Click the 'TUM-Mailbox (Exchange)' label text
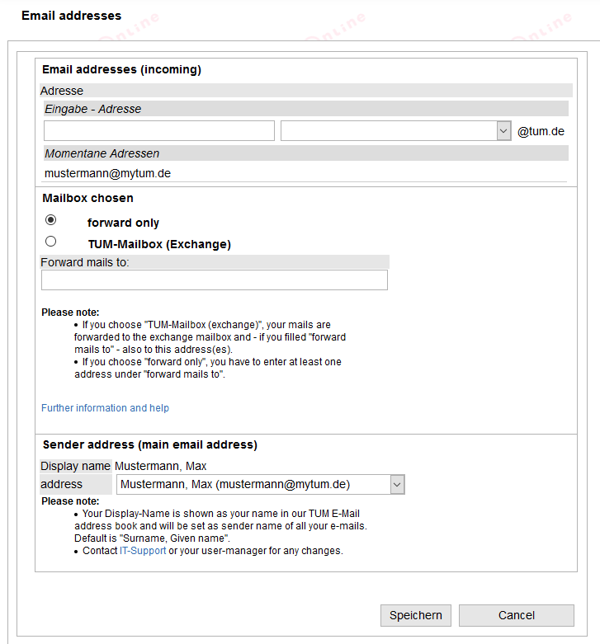 tap(159, 244)
